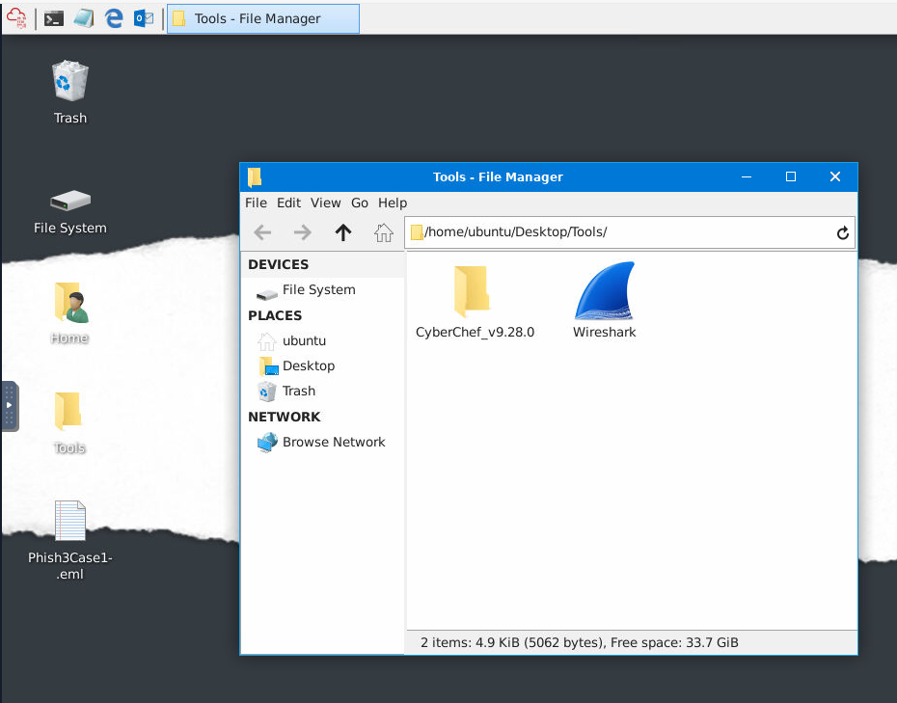Image resolution: width=897 pixels, height=703 pixels.
Task: Open the Go menu
Action: point(360,203)
